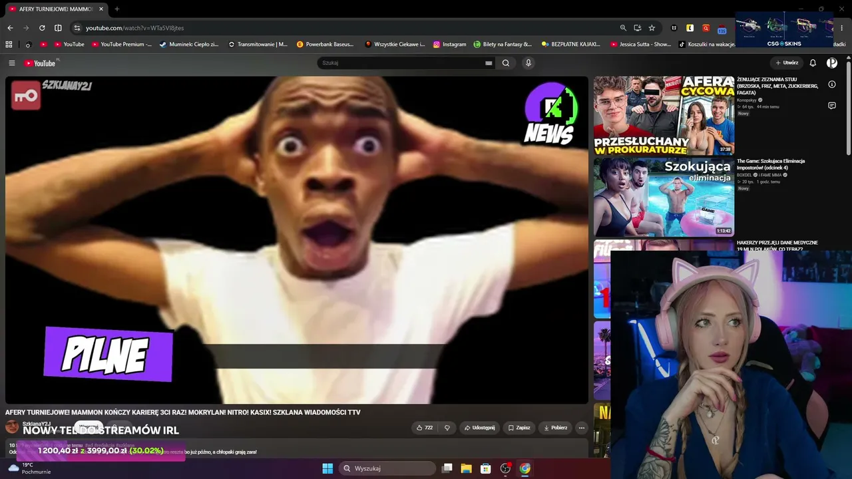852x479 pixels.
Task: Dislike the video with thumbs-down
Action: pos(447,428)
